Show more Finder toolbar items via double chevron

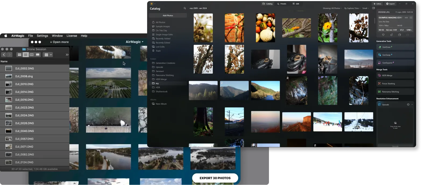pos(67,55)
